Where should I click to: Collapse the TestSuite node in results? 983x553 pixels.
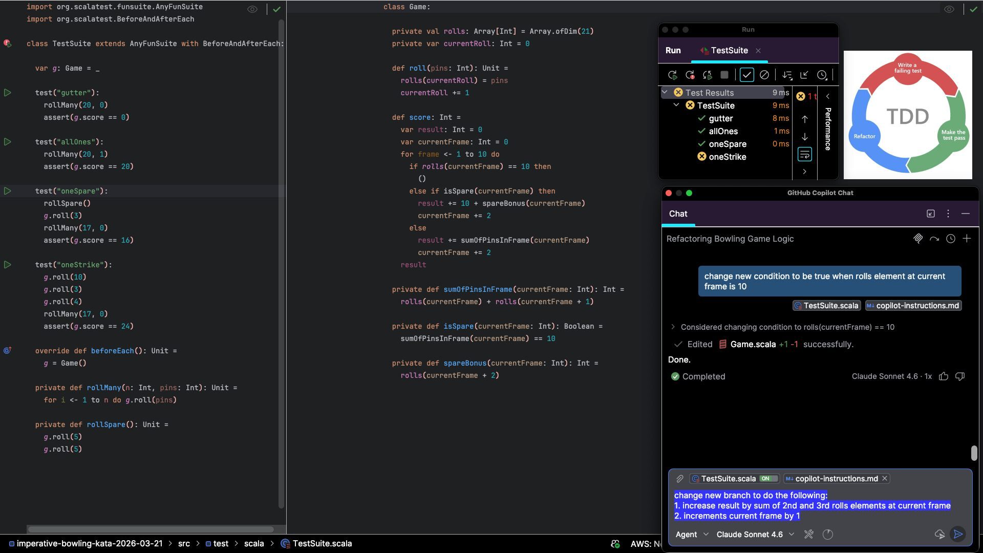point(676,105)
